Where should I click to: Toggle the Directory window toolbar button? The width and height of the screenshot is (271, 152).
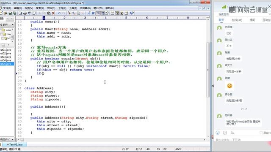point(117,13)
